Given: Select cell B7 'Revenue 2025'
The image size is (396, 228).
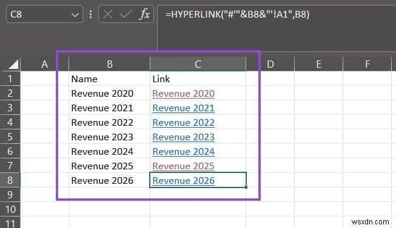Looking at the screenshot, I should point(109,166).
